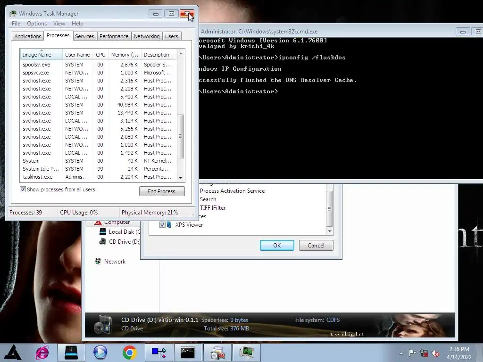Switch to the Applications tab

(x=28, y=36)
